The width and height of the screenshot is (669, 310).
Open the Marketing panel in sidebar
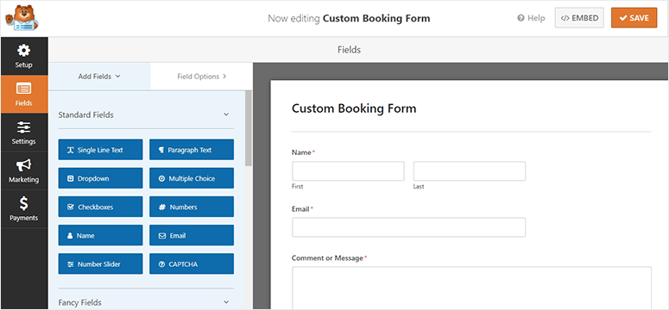[x=24, y=170]
